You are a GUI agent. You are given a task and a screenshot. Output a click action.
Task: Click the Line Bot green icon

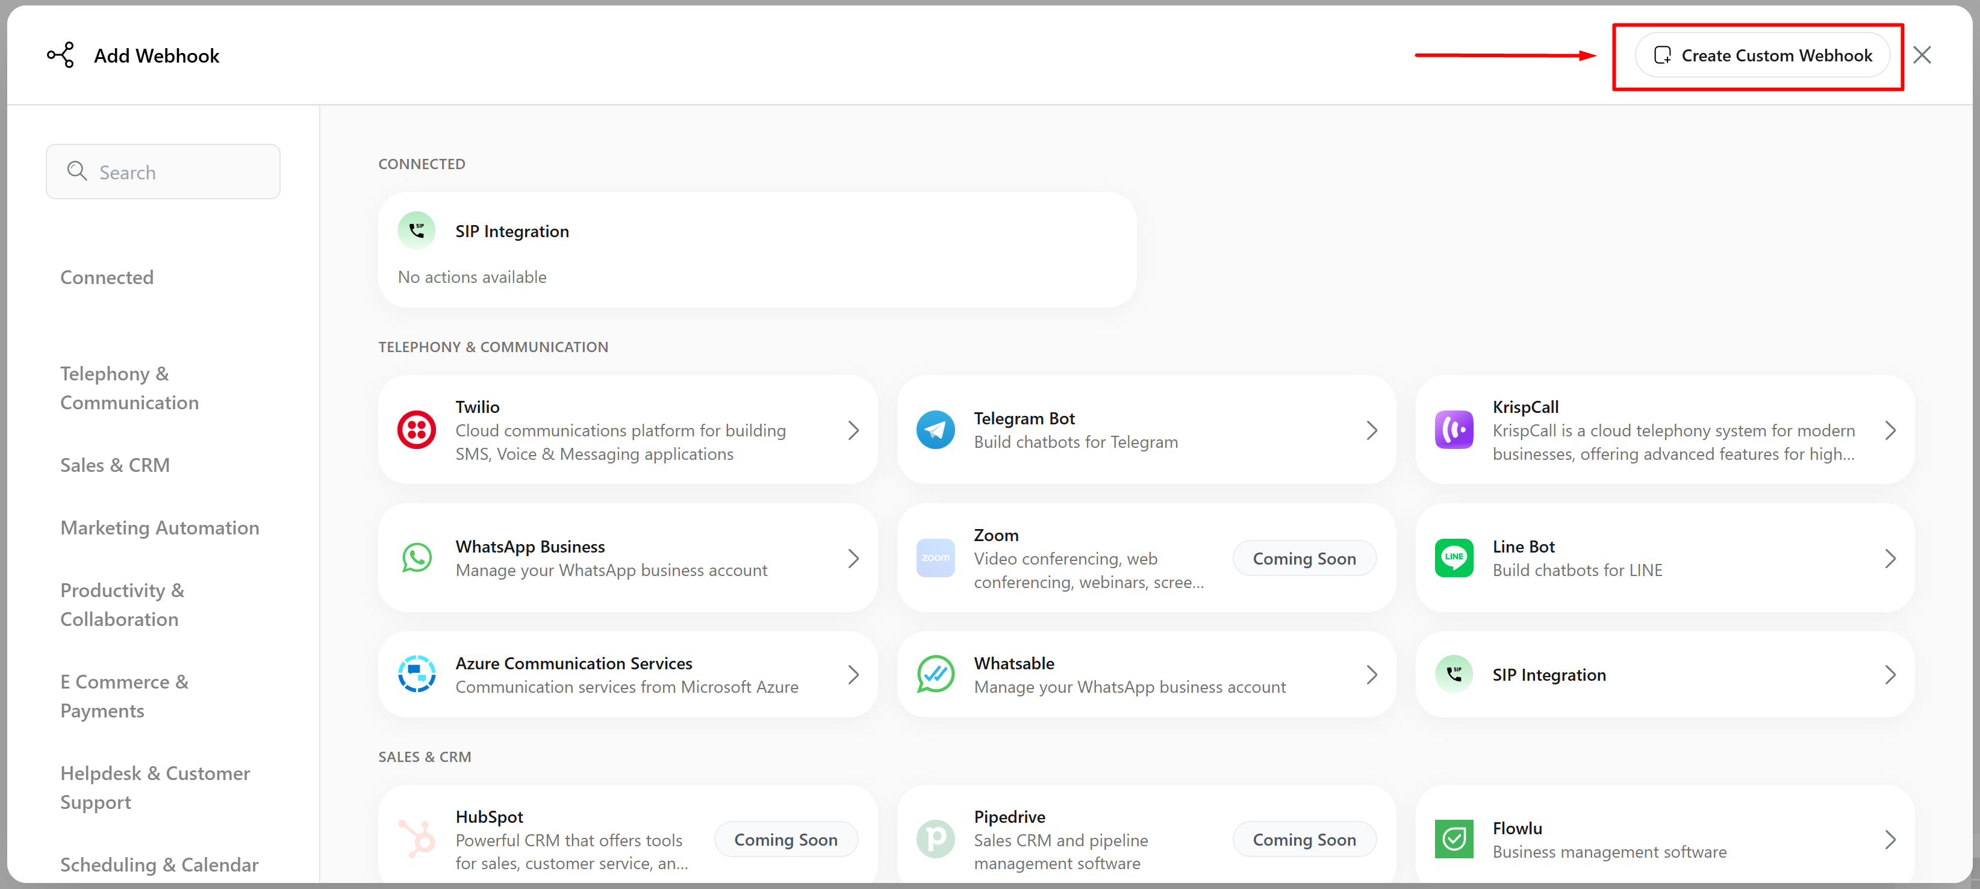coord(1454,558)
